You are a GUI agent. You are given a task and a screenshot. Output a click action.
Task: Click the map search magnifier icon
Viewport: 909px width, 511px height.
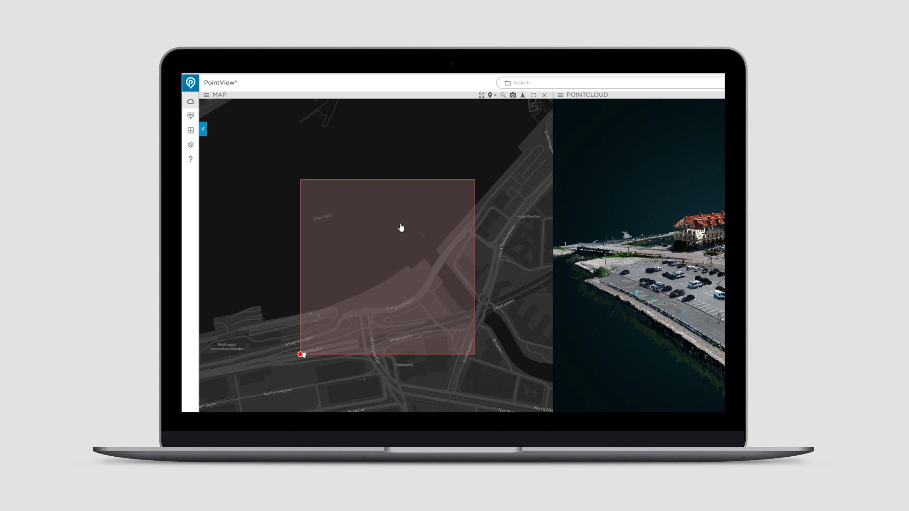point(503,95)
